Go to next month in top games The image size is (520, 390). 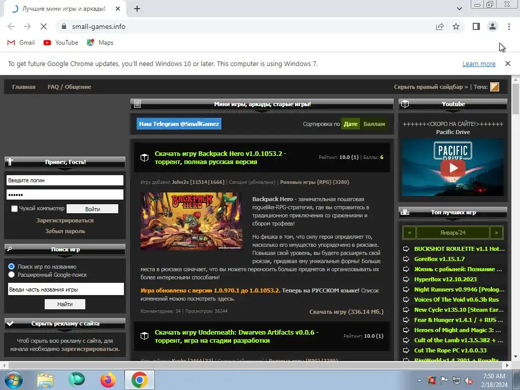pyautogui.click(x=497, y=233)
